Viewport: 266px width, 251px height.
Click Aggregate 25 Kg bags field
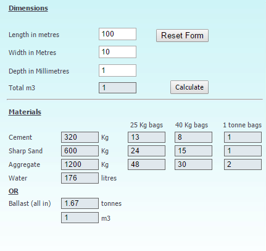pos(146,164)
